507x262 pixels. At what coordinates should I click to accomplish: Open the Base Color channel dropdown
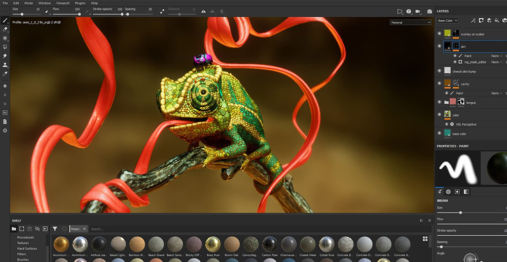point(448,21)
